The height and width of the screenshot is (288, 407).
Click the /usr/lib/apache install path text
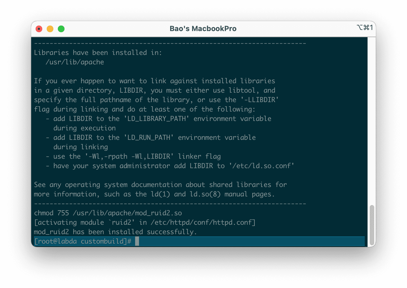point(75,62)
